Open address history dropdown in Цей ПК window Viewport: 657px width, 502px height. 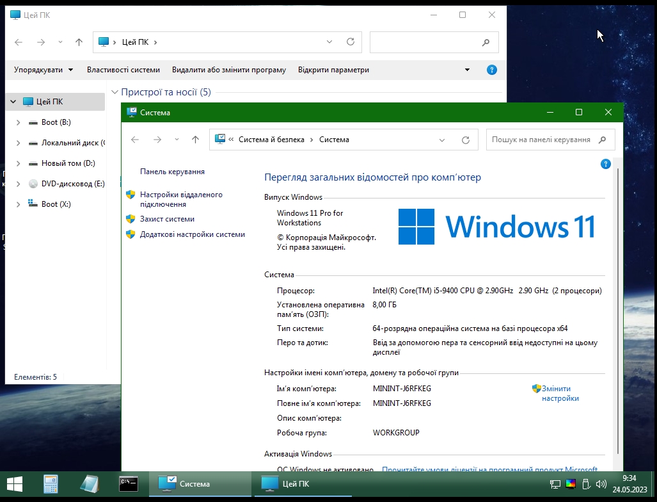pyautogui.click(x=329, y=42)
